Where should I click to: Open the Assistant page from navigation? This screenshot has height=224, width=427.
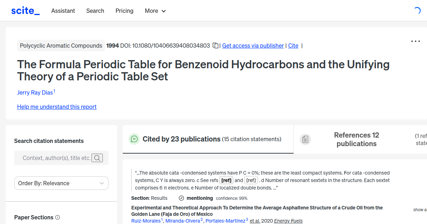[x=63, y=11]
